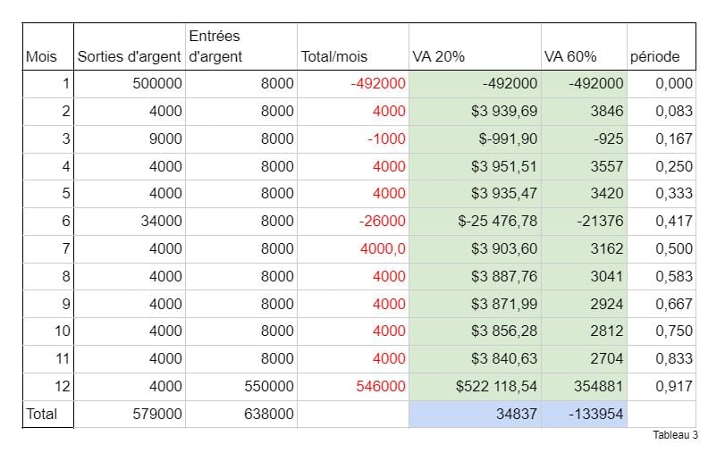The width and height of the screenshot is (725, 453).
Task: Select the $522 118,54 cell
Action: click(x=474, y=386)
